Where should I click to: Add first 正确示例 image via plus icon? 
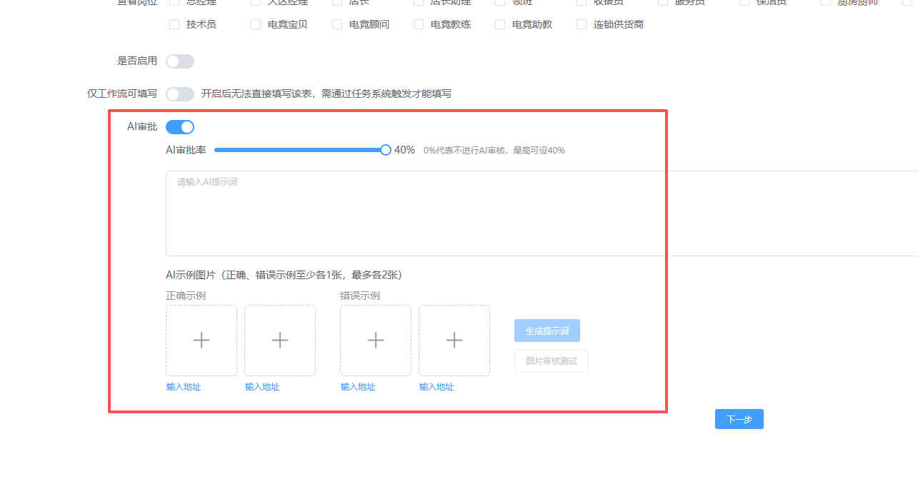201,341
